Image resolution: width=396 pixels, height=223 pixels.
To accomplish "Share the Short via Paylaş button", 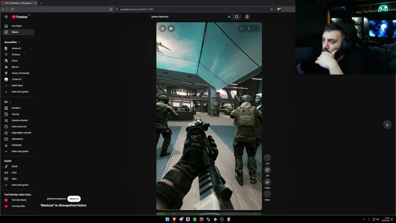I will (267, 182).
